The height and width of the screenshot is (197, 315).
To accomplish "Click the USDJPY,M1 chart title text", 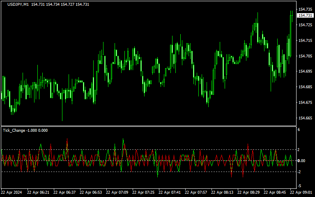I will coord(18,5).
